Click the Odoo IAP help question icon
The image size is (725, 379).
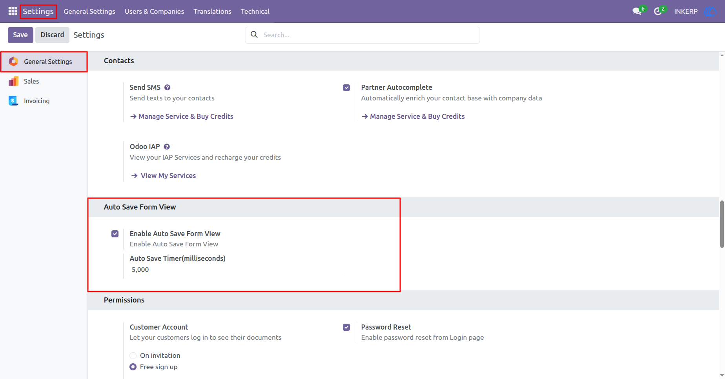tap(167, 147)
